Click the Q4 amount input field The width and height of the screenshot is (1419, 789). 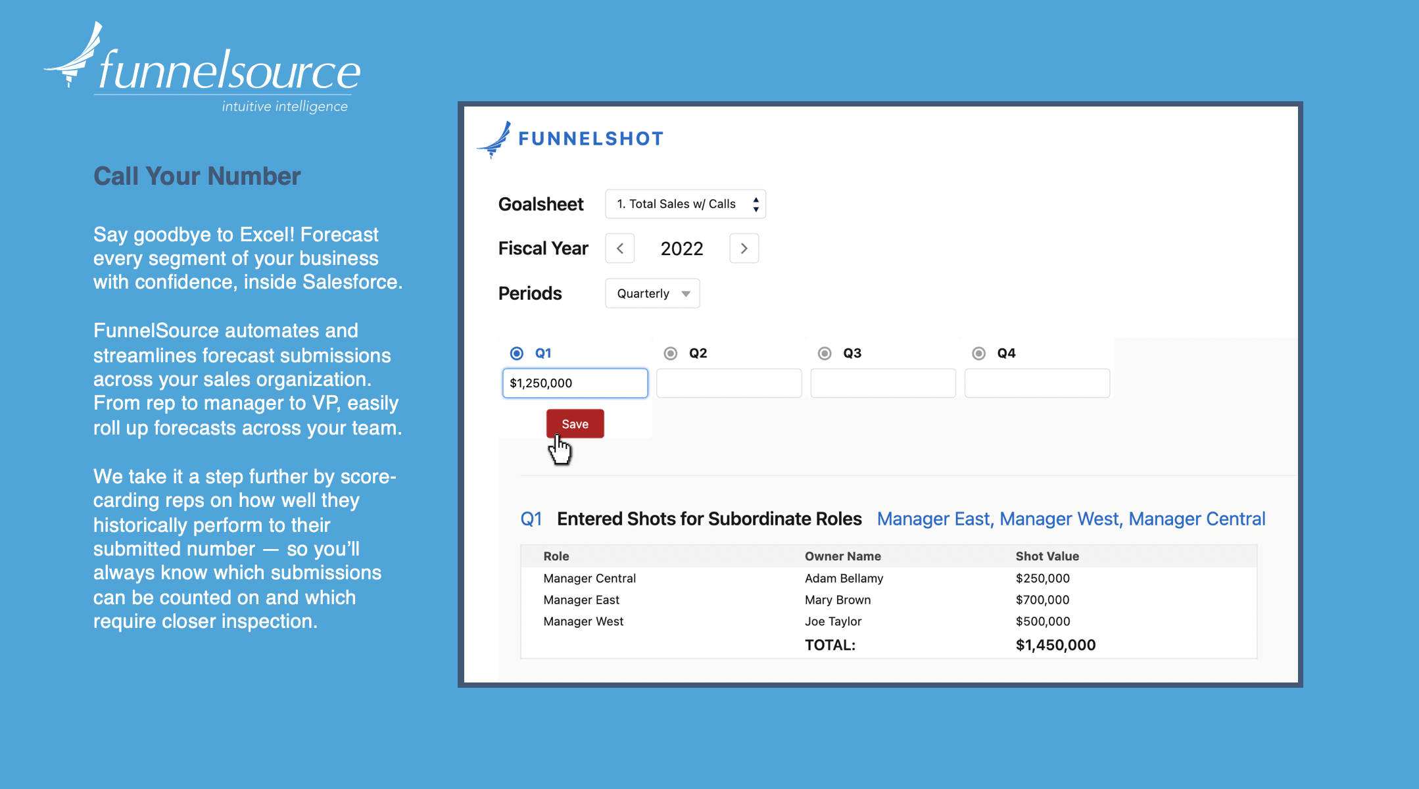(1037, 383)
